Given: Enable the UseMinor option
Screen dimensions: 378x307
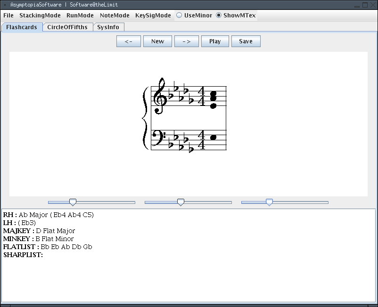Looking at the screenshot, I should pyautogui.click(x=179, y=15).
